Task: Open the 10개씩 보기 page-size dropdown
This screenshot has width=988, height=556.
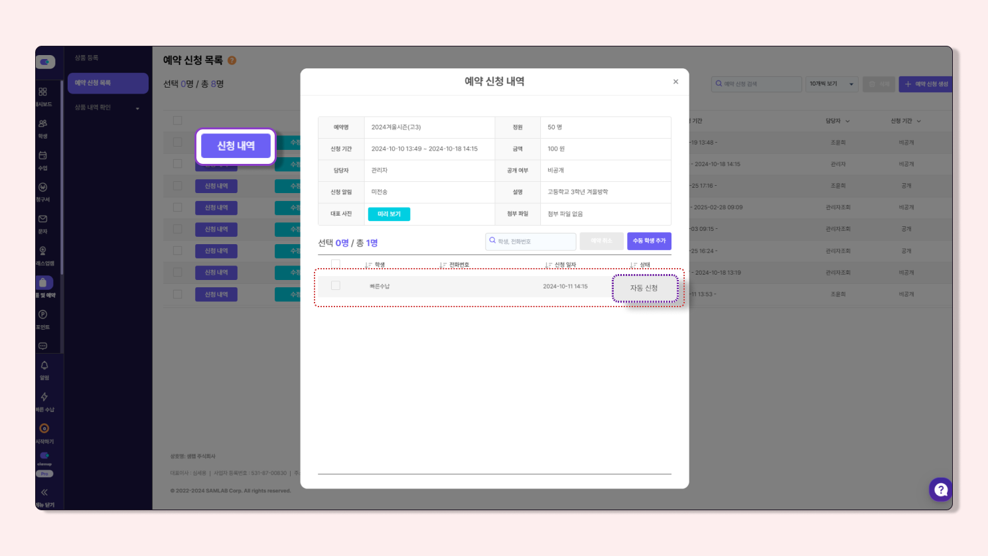Action: click(832, 84)
